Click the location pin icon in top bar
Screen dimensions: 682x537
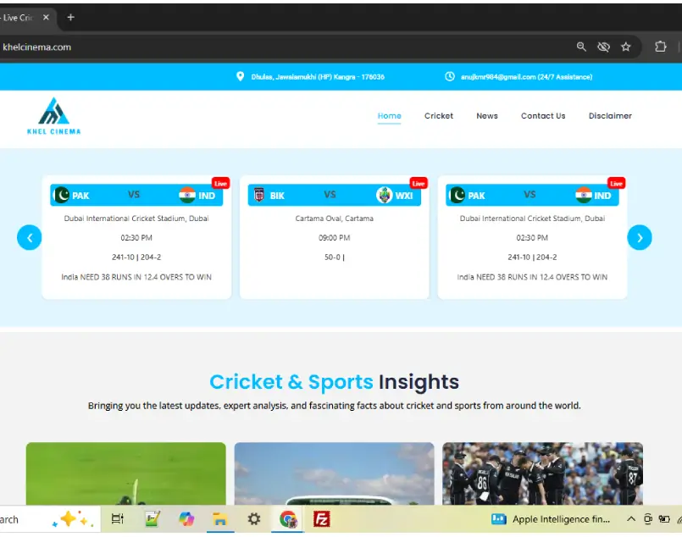(240, 77)
